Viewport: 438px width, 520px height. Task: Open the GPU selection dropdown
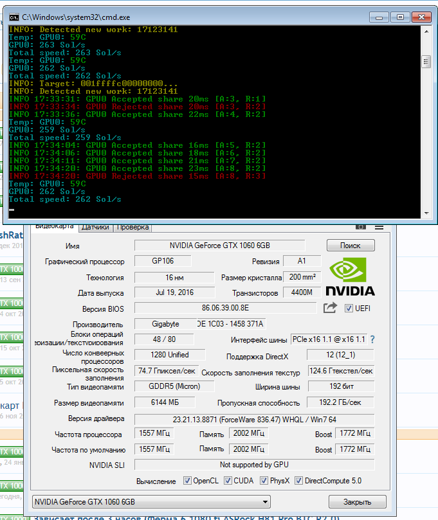click(x=151, y=502)
